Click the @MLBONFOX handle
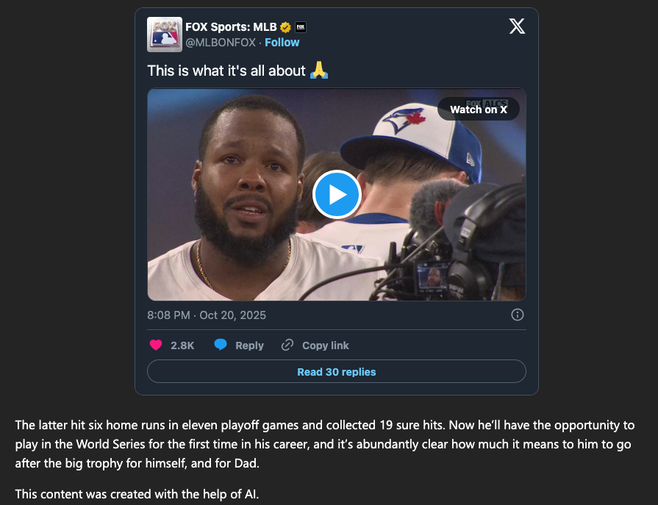The width and height of the screenshot is (658, 505). (221, 43)
